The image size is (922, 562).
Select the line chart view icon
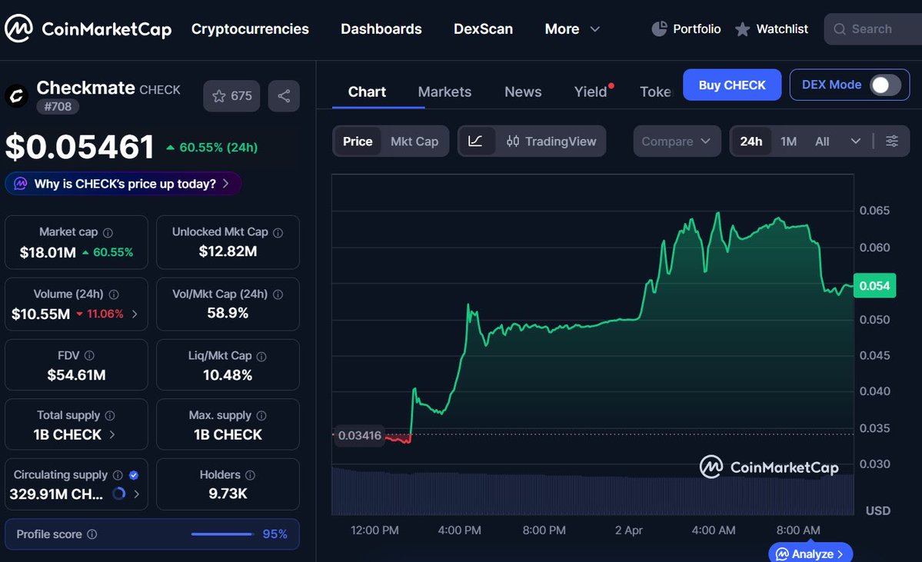475,141
